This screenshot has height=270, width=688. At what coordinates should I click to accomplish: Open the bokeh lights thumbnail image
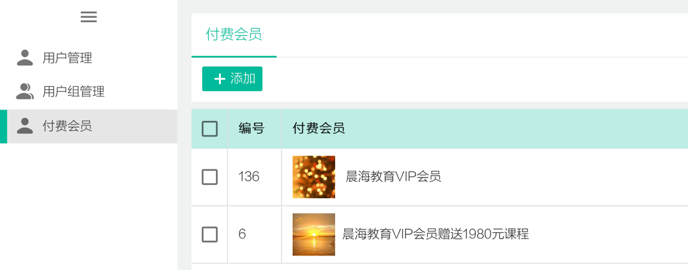coord(314,177)
